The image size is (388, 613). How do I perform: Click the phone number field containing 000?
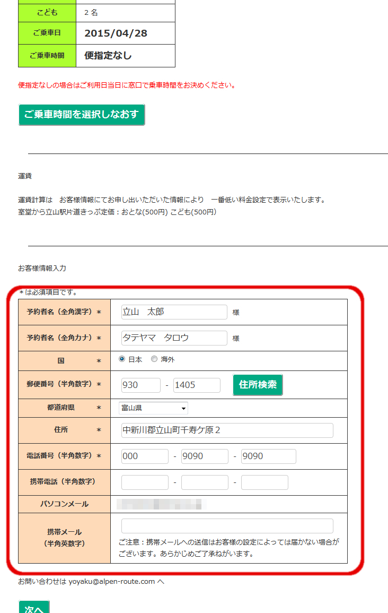point(145,456)
